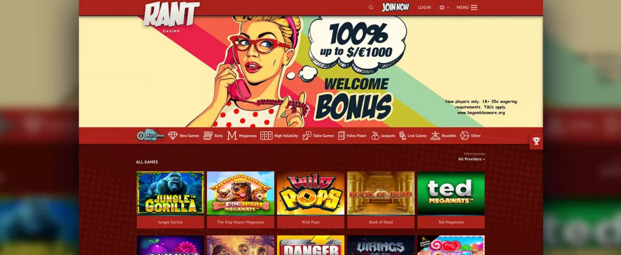The width and height of the screenshot is (621, 255).
Task: Select the diamond New Games icon
Action: pyautogui.click(x=173, y=135)
